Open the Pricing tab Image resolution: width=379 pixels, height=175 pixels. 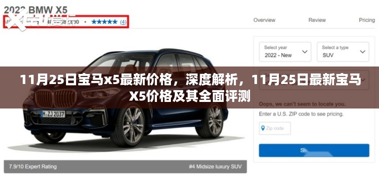coord(367,20)
